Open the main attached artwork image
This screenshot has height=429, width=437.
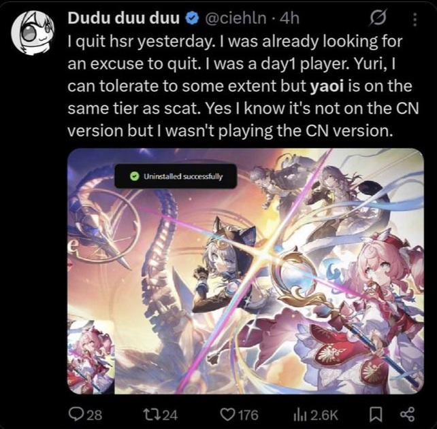(246, 271)
